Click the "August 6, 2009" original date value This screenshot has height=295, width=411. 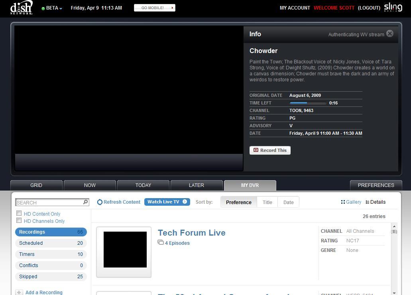tap(305, 95)
